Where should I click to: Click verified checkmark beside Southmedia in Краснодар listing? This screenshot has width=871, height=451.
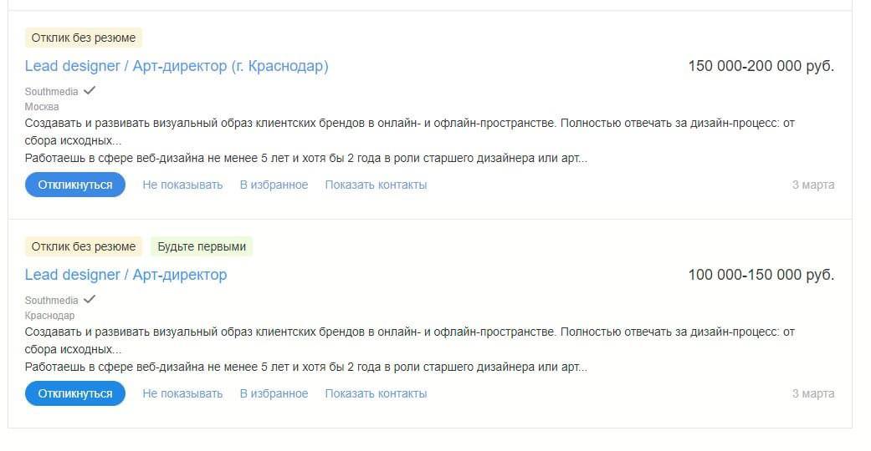90,299
